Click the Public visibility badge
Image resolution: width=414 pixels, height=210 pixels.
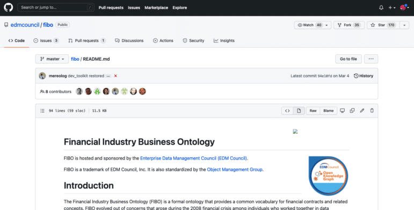pos(63,25)
